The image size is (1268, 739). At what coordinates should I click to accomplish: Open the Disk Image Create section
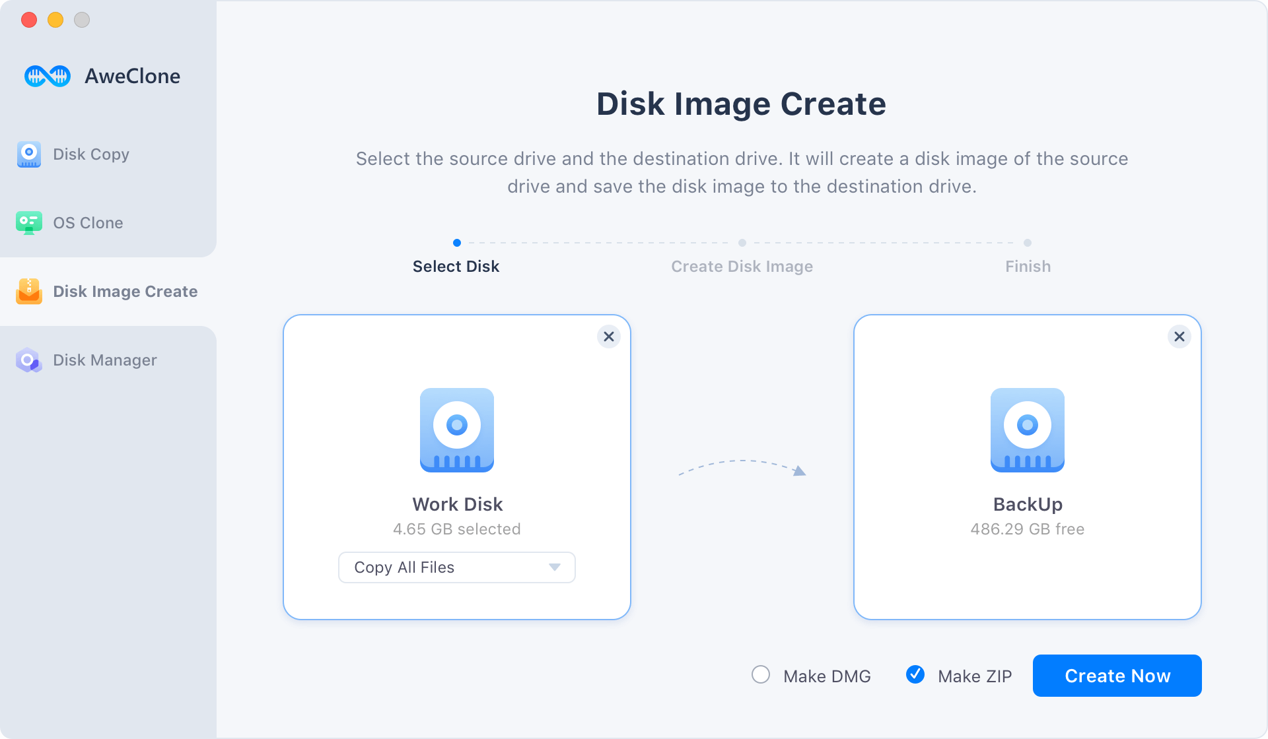point(108,292)
